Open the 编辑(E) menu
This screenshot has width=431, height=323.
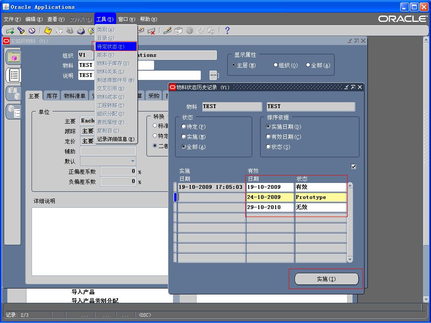[x=34, y=19]
